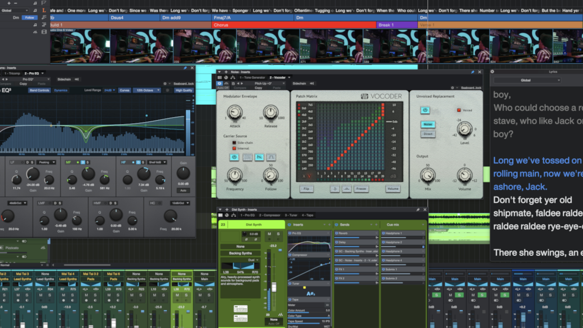Select Direct unvoiced replacement button

coord(428,134)
